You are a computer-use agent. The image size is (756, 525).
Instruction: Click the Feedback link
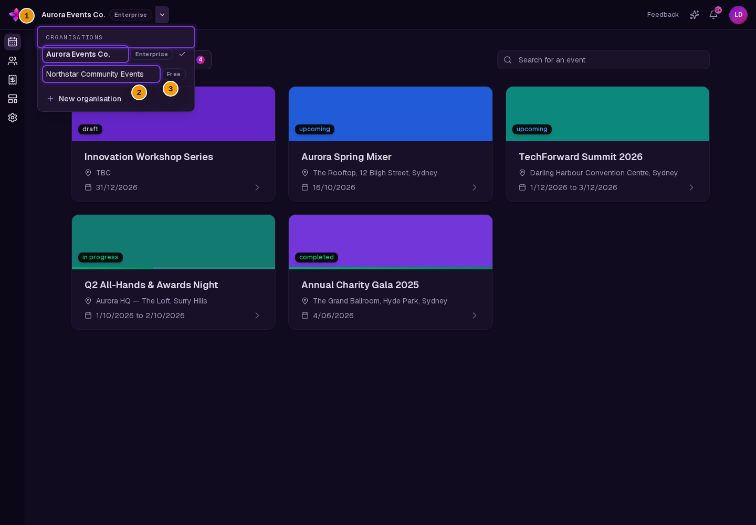click(x=663, y=15)
